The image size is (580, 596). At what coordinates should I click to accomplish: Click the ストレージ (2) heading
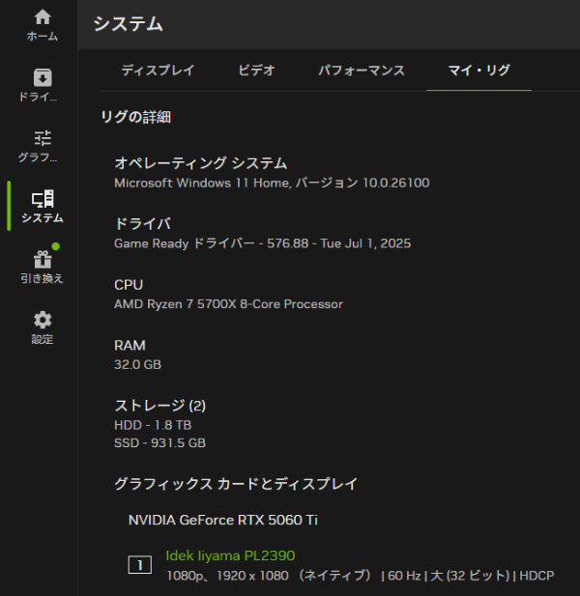click(x=160, y=406)
